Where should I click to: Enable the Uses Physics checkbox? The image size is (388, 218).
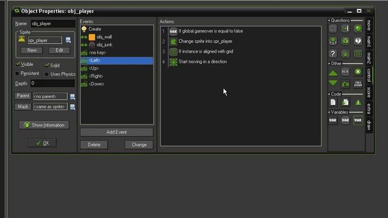[47, 74]
